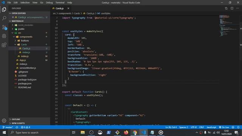Viewport: 242px width, 136px height.
Task: Change the UTF-8 file encoding
Action: (x=194, y=127)
